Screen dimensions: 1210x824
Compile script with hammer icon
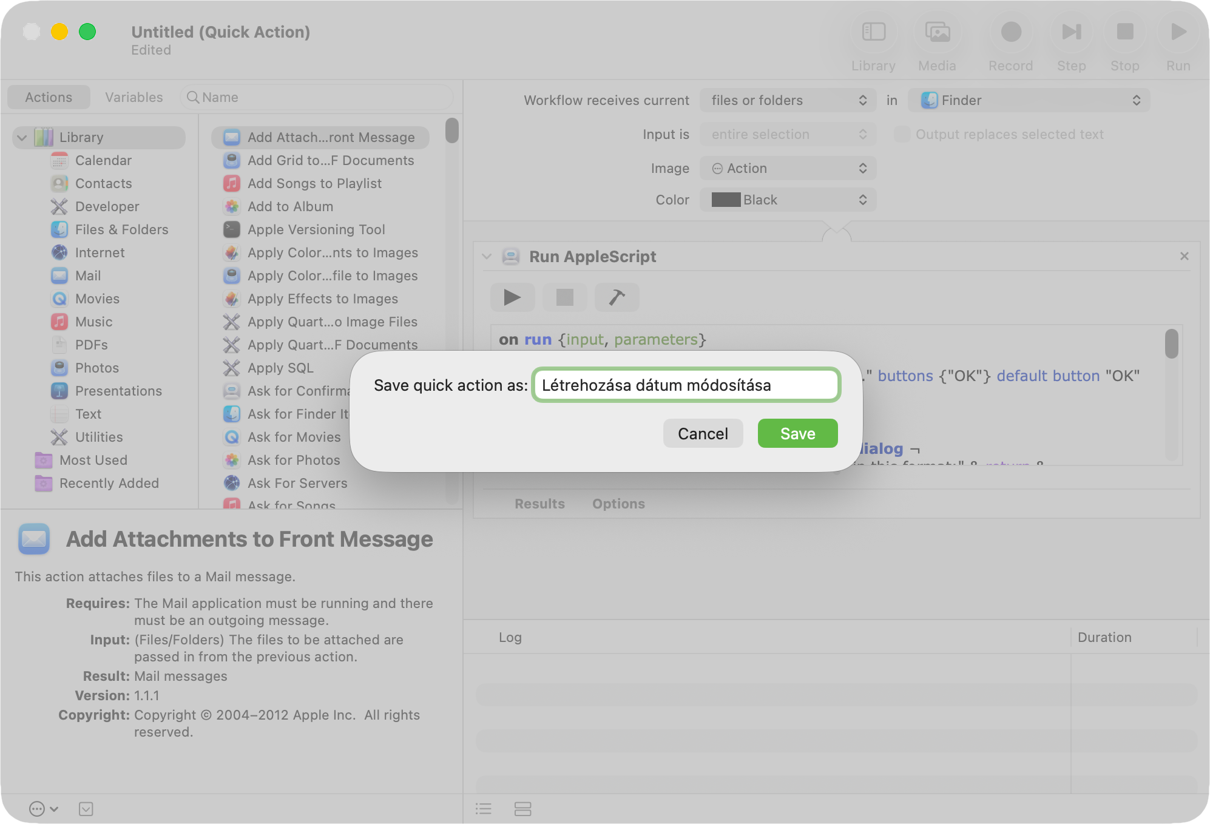click(617, 297)
